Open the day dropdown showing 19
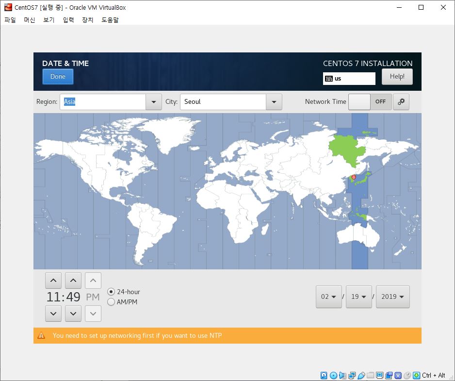The height and width of the screenshot is (381, 455). coord(358,297)
